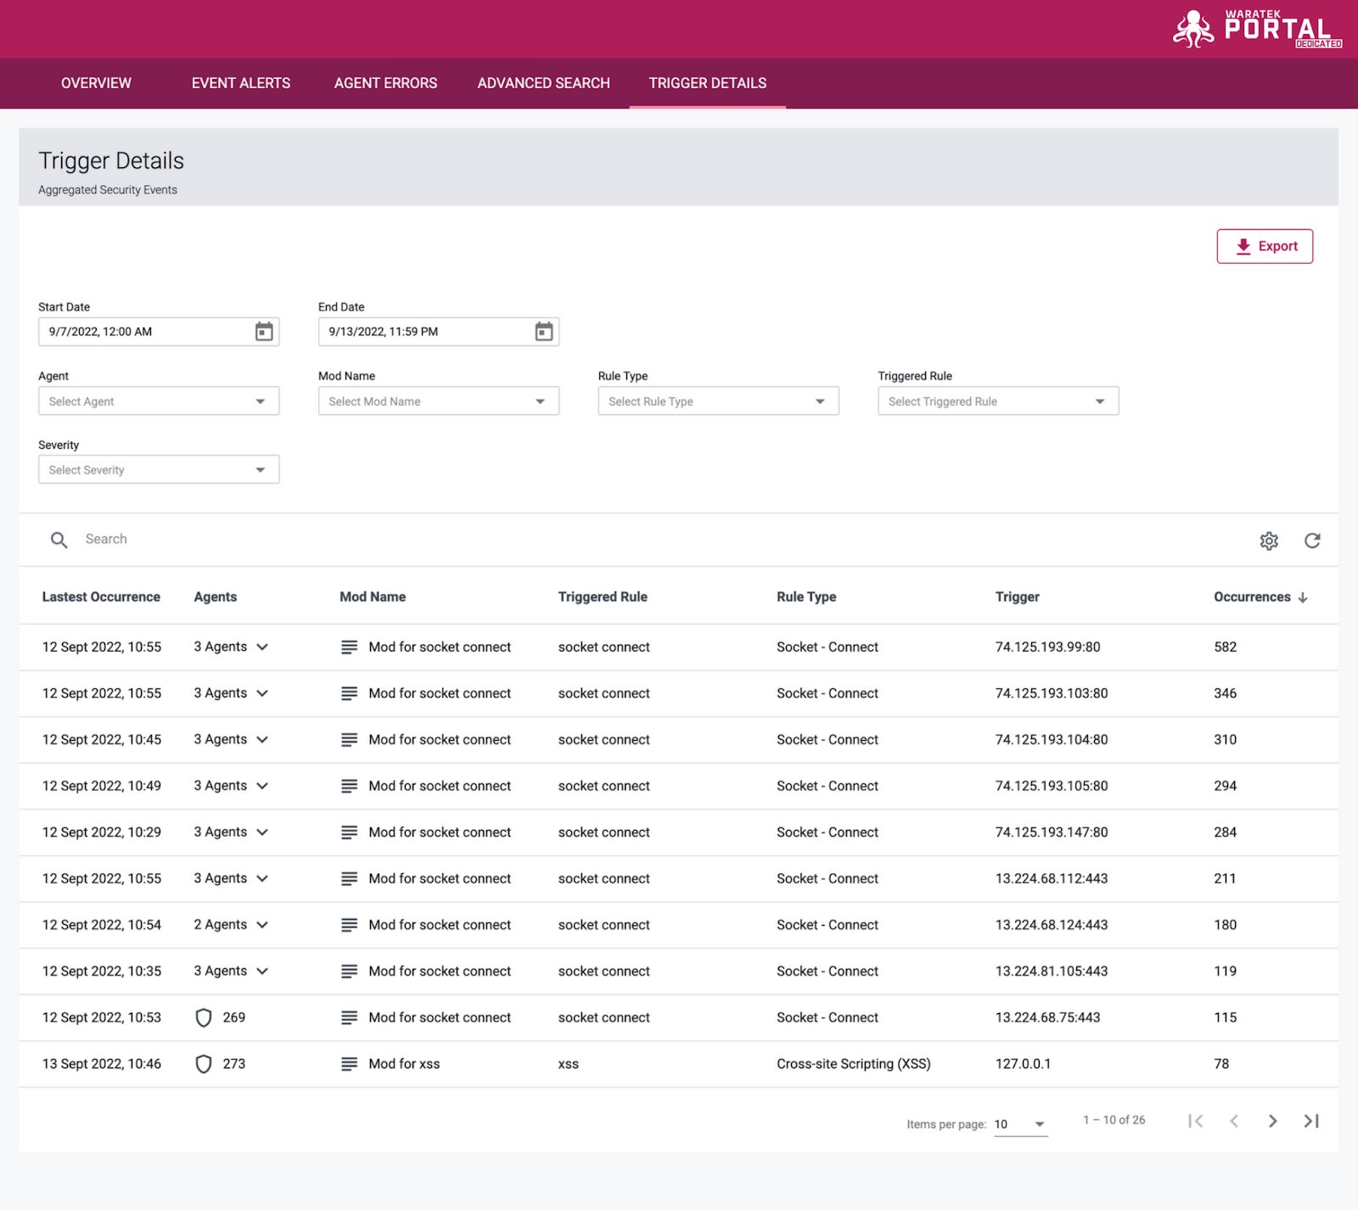Expand 3 Agents in 211 occurrences row
Viewport: 1358px width, 1210px height.
pyautogui.click(x=231, y=879)
